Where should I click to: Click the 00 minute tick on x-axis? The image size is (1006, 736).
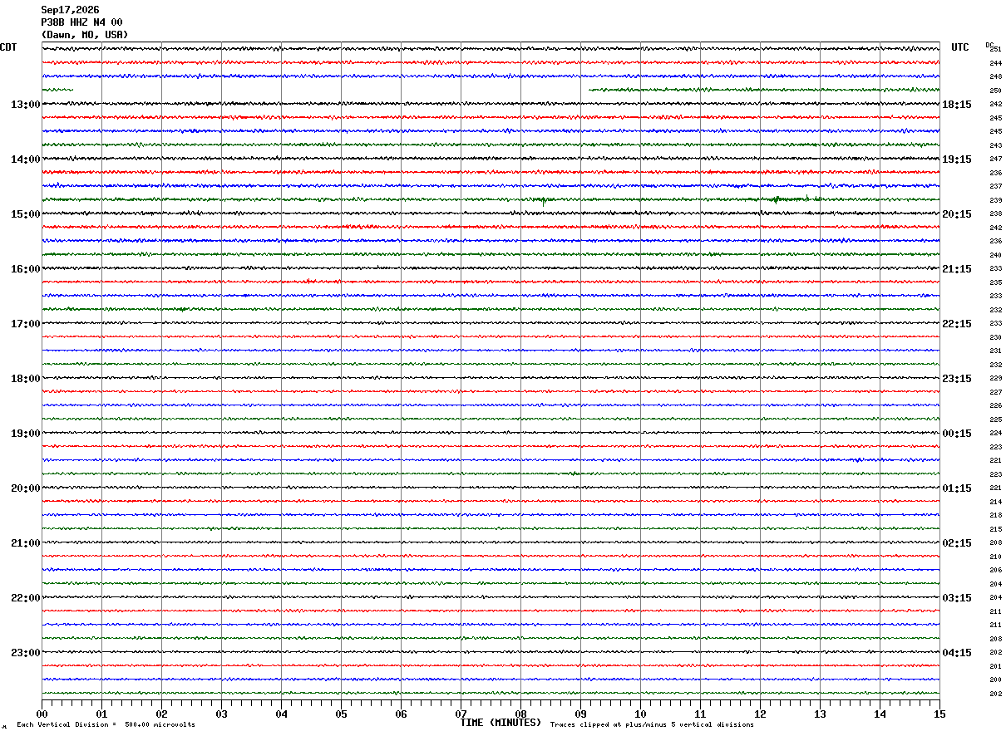tap(42, 714)
